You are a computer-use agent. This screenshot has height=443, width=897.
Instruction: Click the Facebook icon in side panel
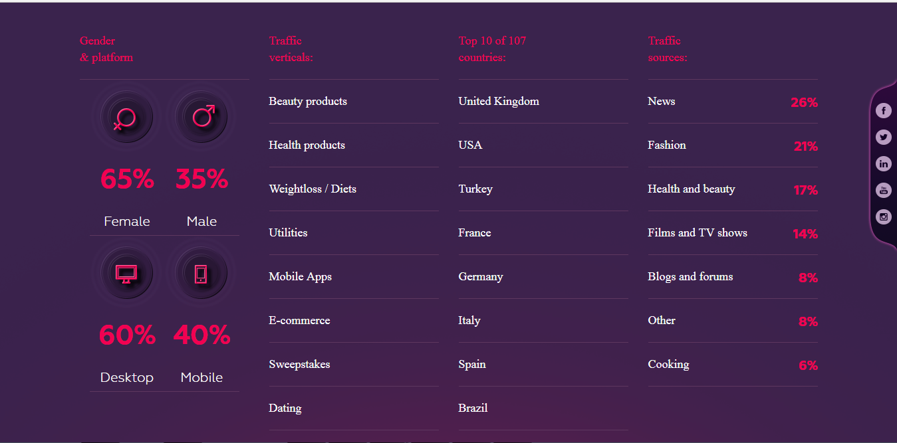883,111
